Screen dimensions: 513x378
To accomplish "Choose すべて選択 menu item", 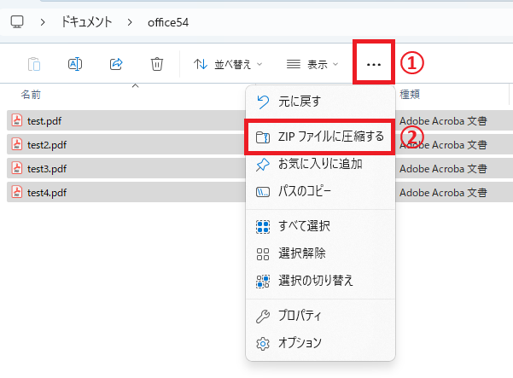I will (320, 226).
